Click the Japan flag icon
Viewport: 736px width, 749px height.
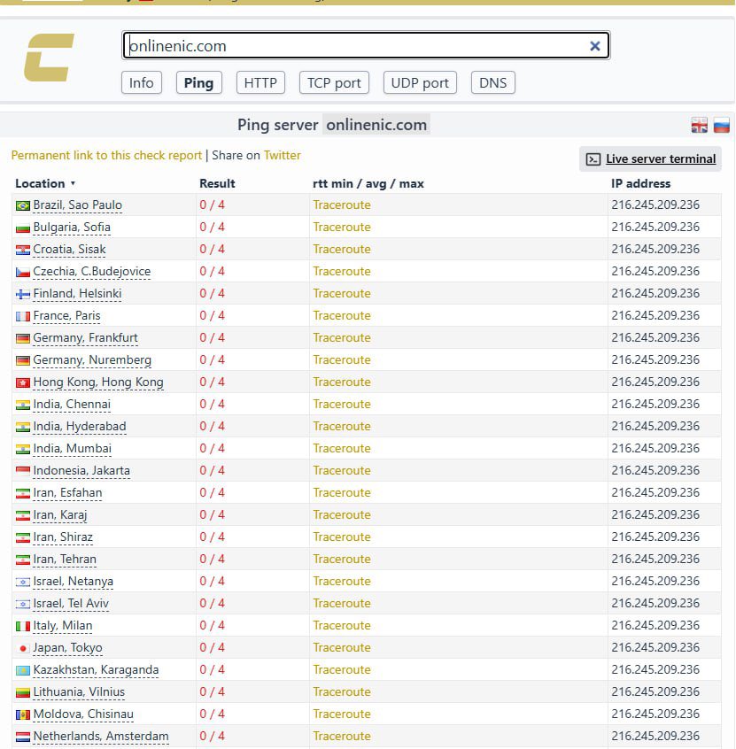23,648
